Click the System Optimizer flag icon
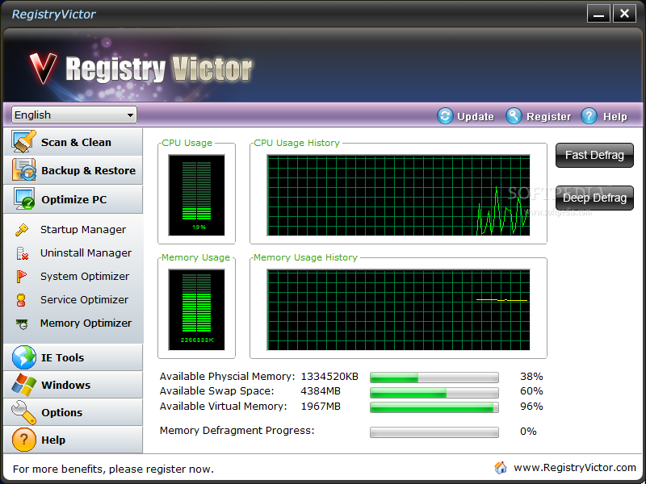 (x=23, y=277)
